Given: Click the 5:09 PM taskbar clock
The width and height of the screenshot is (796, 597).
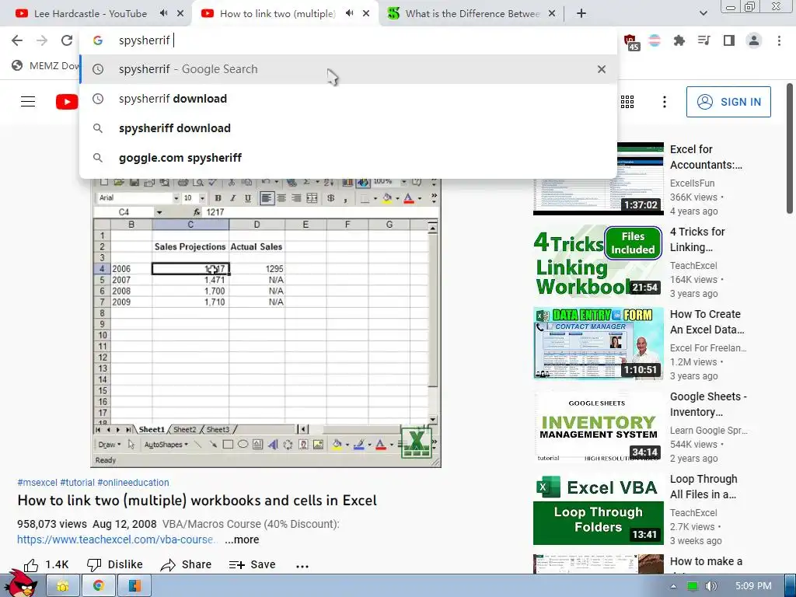Looking at the screenshot, I should pyautogui.click(x=753, y=586).
